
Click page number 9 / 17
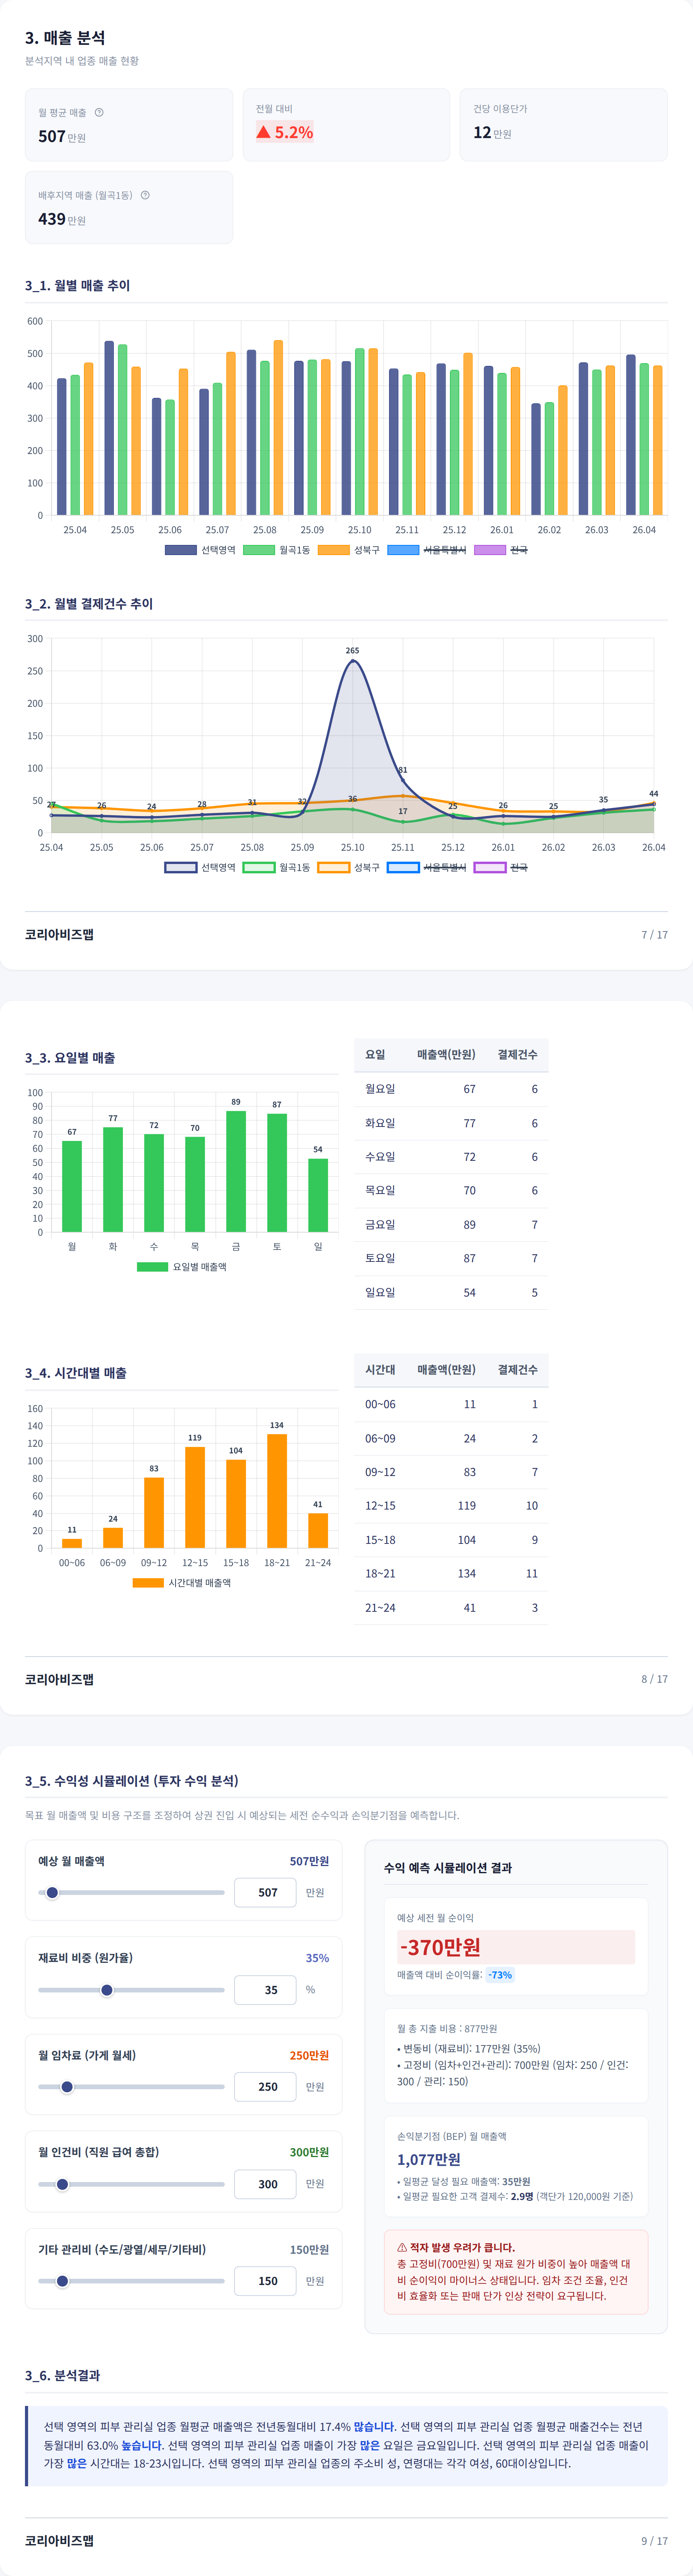click(654, 2541)
